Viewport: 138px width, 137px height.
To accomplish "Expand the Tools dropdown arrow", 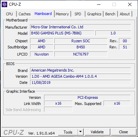I will tap(81, 132).
